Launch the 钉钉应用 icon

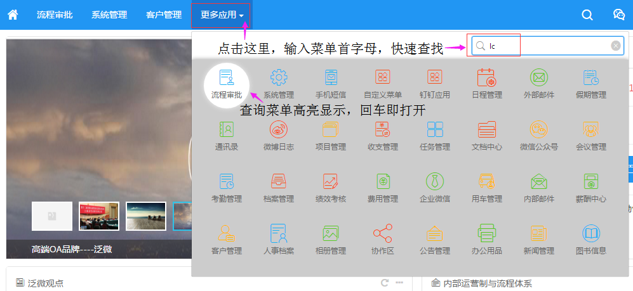tap(435, 77)
